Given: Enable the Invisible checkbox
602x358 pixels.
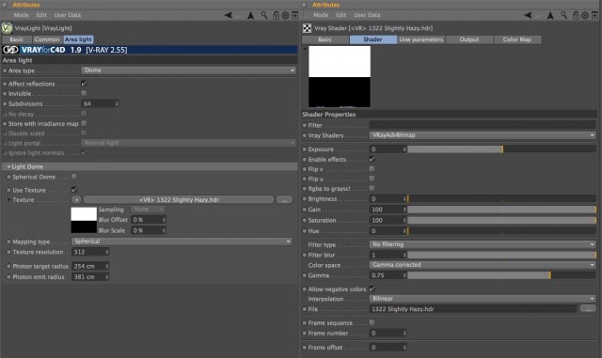Looking at the screenshot, I should click(x=84, y=93).
